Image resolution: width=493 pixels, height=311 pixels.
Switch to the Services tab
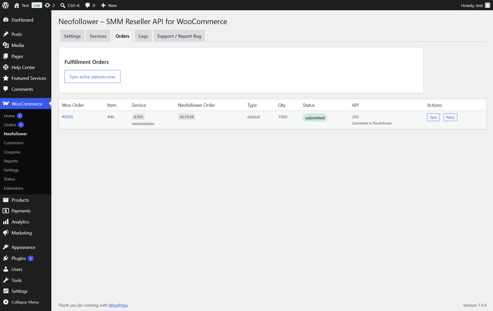point(98,36)
